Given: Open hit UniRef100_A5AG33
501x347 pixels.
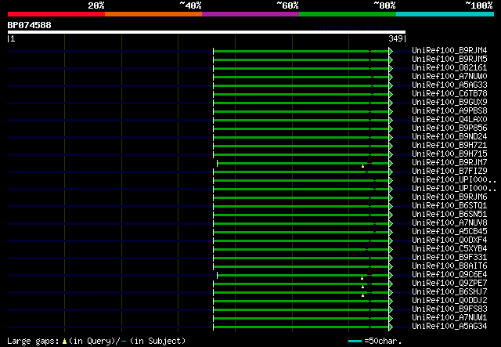Looking at the screenshot, I should pos(449,85).
